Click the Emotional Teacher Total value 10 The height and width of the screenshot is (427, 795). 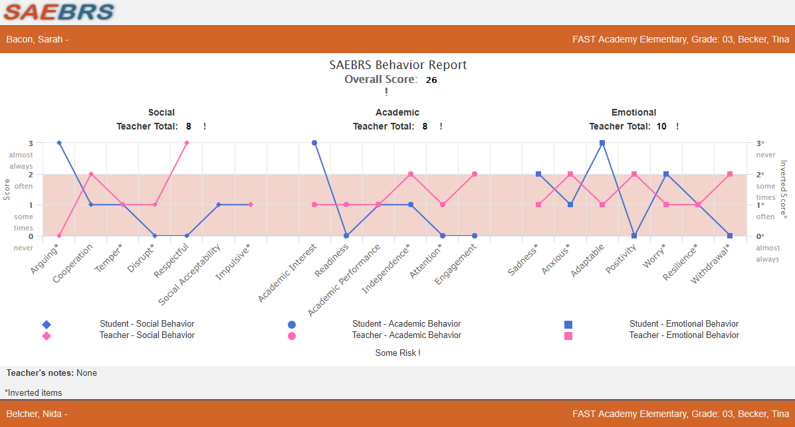[661, 126]
